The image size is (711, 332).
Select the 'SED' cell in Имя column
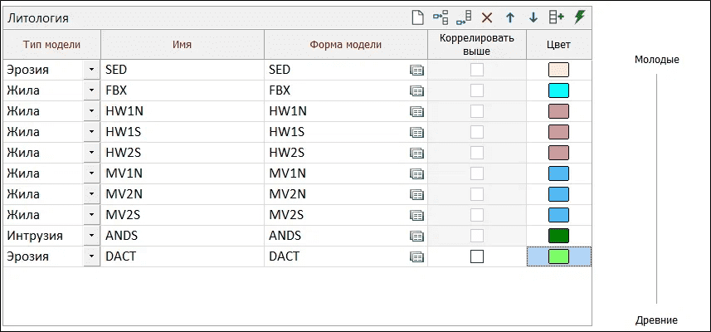click(x=183, y=70)
